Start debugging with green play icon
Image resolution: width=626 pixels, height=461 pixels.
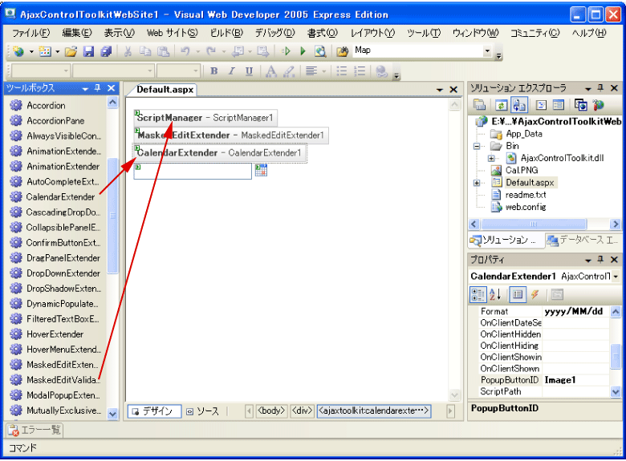pyautogui.click(x=303, y=51)
